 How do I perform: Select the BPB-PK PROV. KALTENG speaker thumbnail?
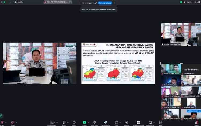(x=181, y=35)
